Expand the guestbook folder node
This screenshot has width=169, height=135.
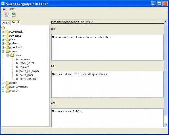pyautogui.click(x=3, y=48)
